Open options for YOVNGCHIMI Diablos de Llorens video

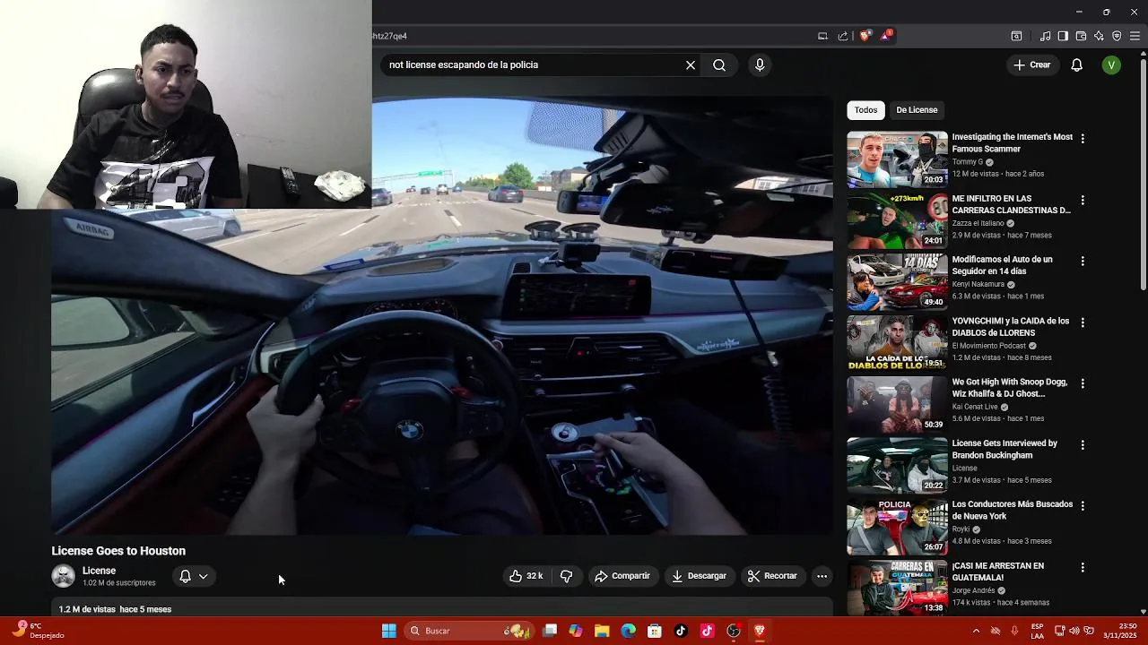coord(1083,322)
